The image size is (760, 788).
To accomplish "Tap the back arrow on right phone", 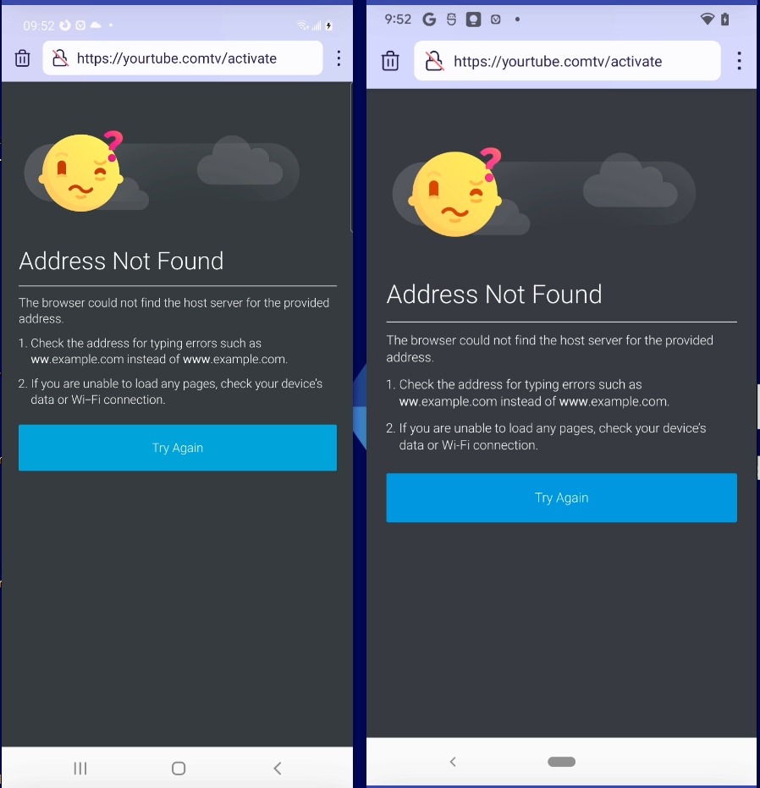I will coord(453,762).
